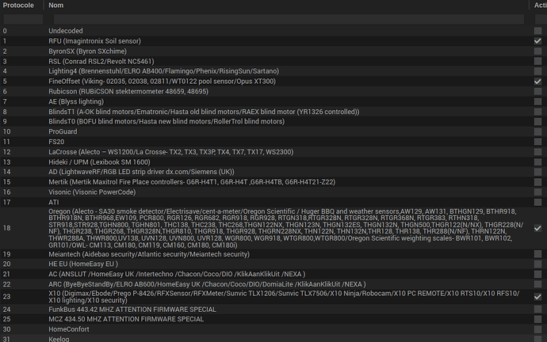Enable the FunkBus 443.42 MHZ checkbox

tap(537, 310)
